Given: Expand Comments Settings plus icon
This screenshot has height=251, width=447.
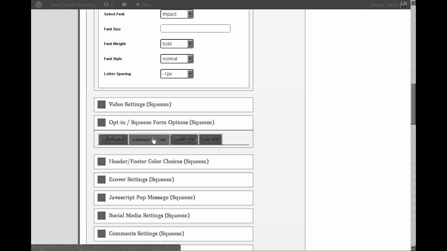Looking at the screenshot, I should [102, 234].
